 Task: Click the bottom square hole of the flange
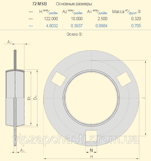pos(91,136)
